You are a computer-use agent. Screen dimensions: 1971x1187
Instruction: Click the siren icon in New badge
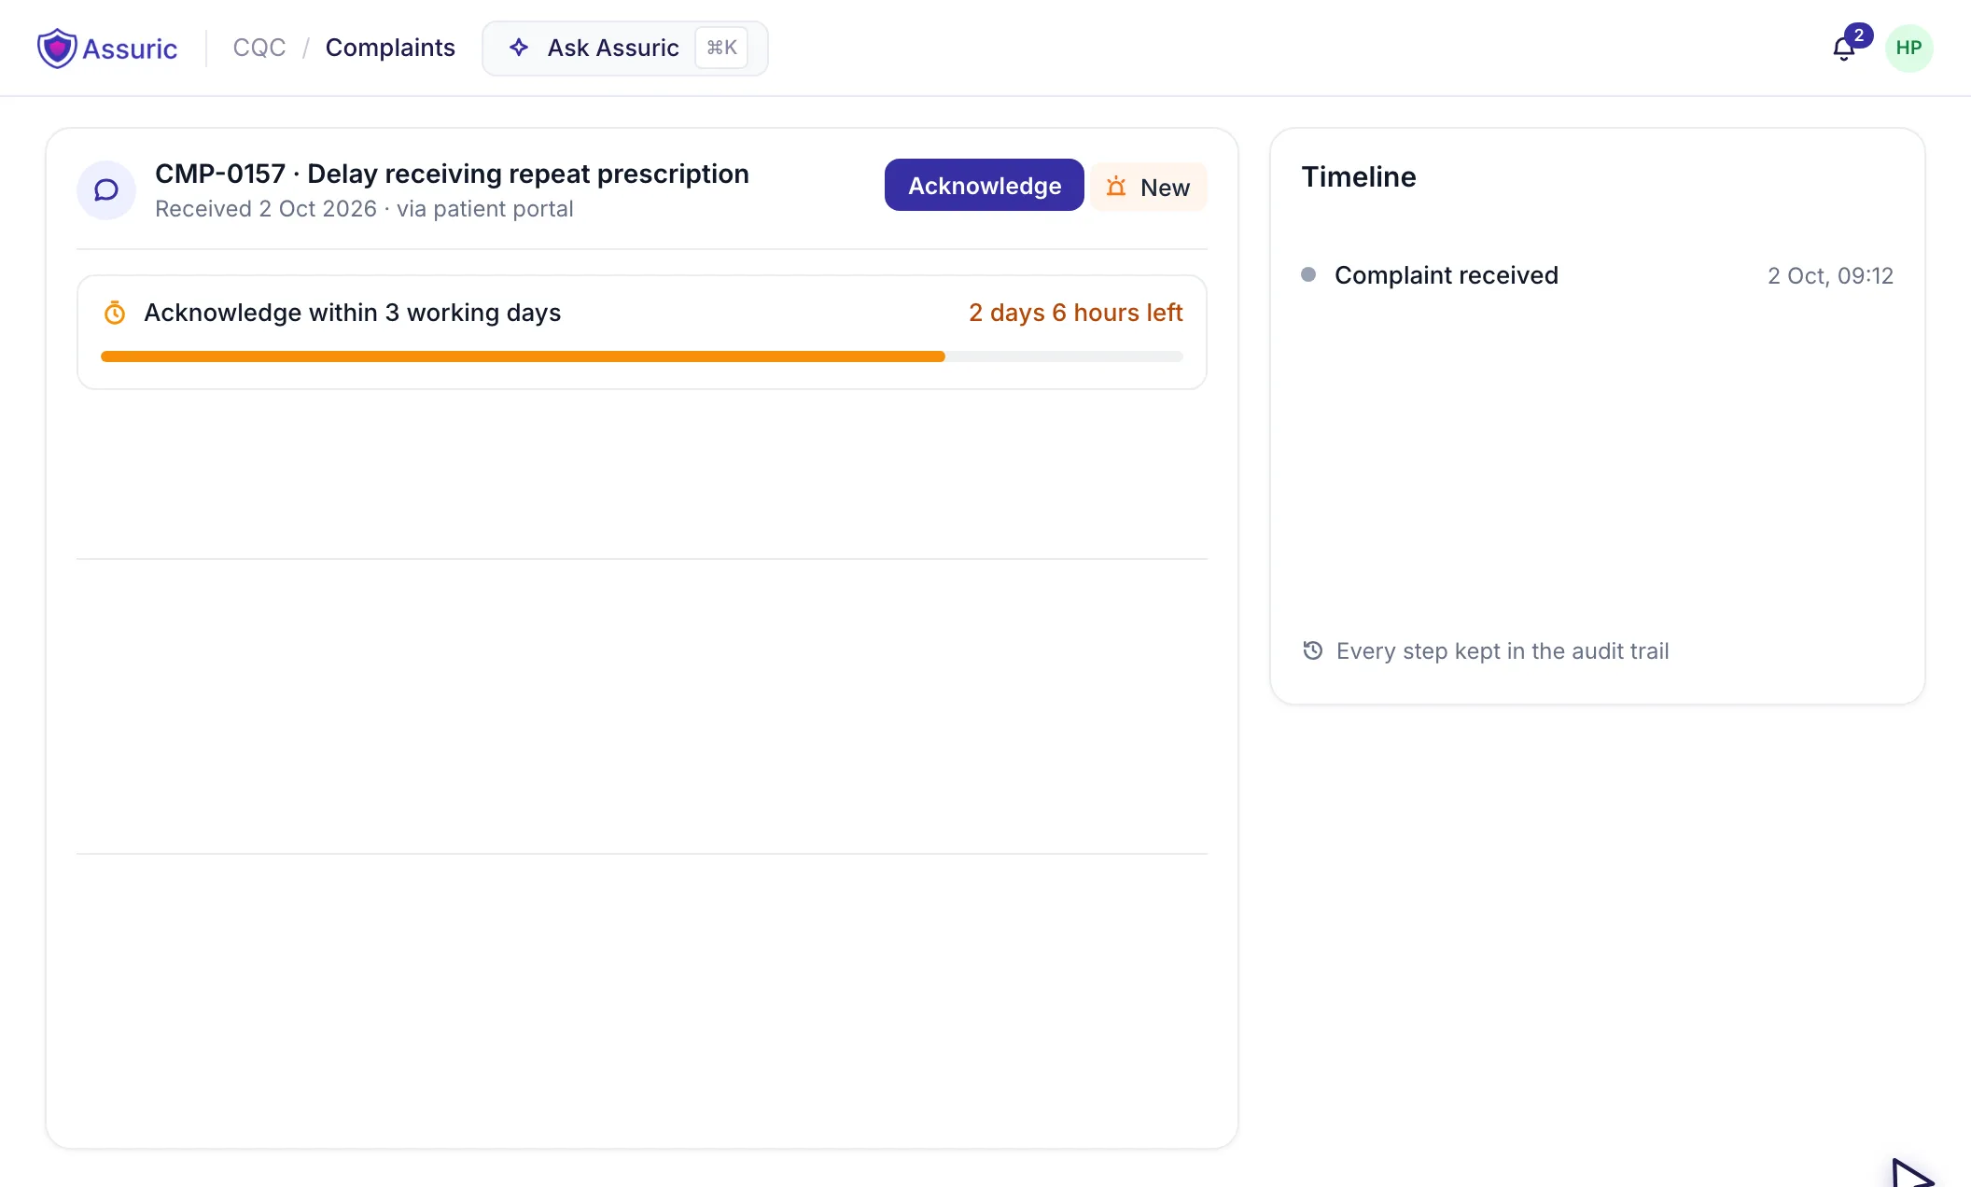click(1116, 187)
